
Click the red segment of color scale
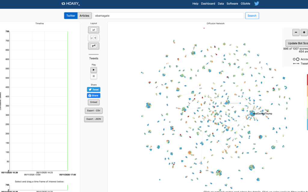pos(307,79)
